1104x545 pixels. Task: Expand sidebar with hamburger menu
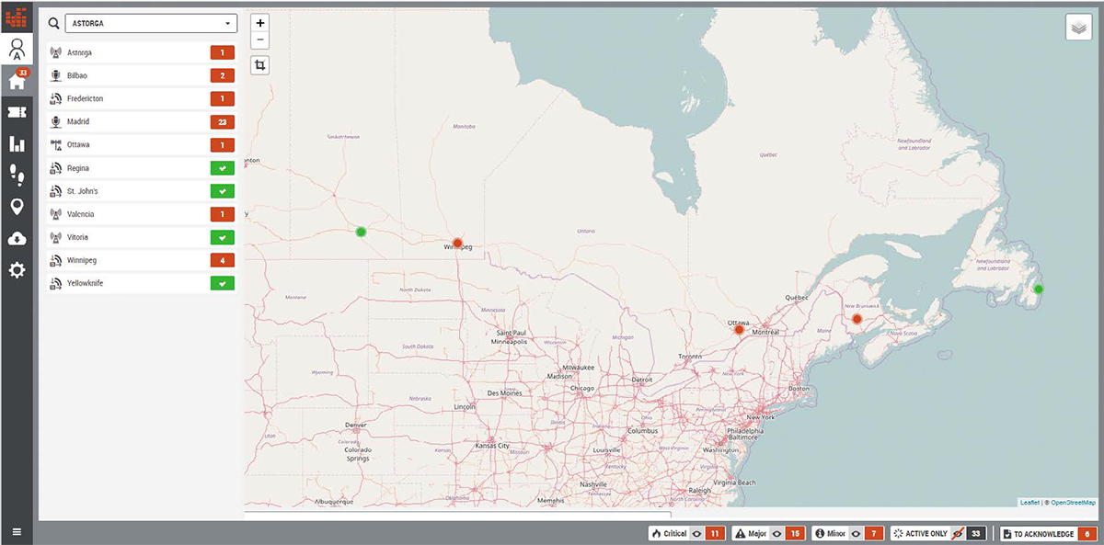[x=17, y=532]
